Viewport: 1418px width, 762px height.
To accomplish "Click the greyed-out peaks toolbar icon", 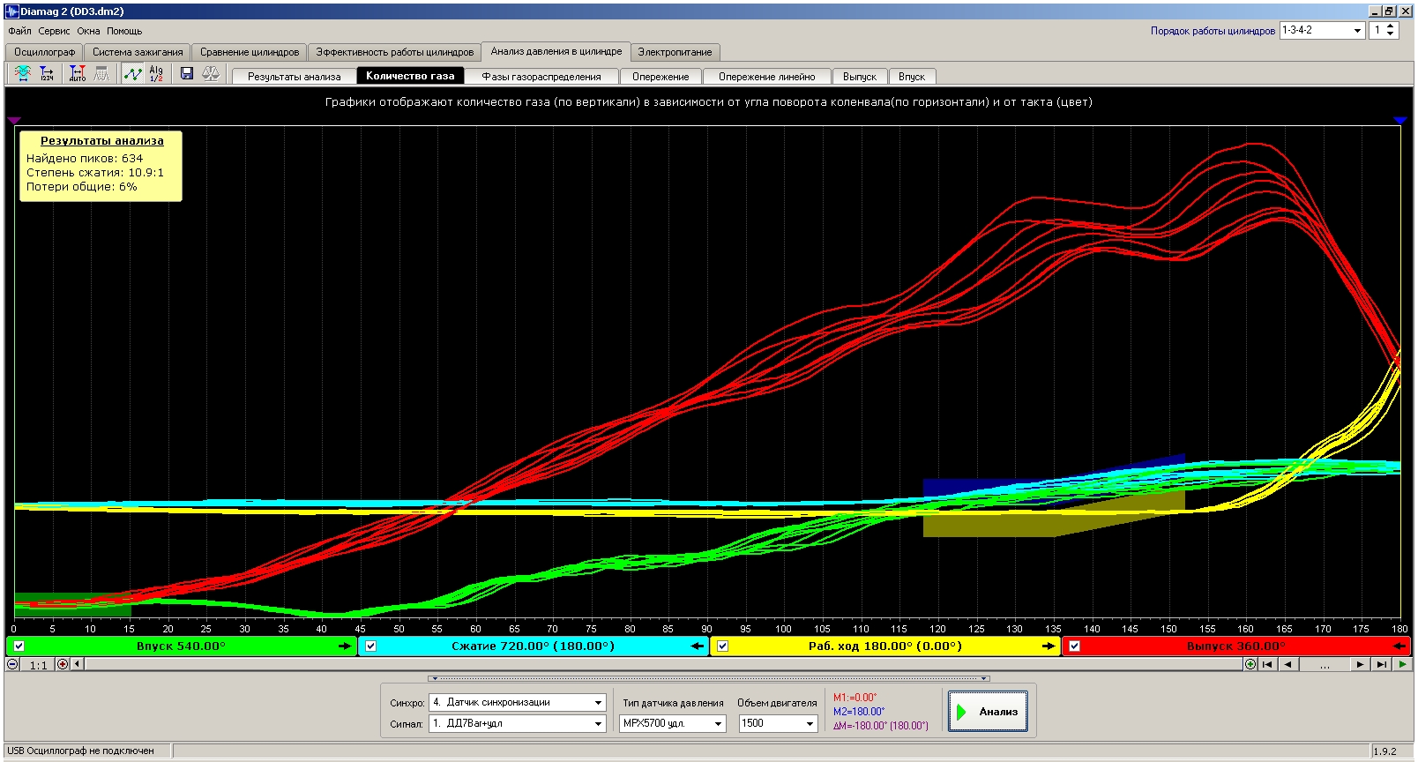I will coord(101,73).
